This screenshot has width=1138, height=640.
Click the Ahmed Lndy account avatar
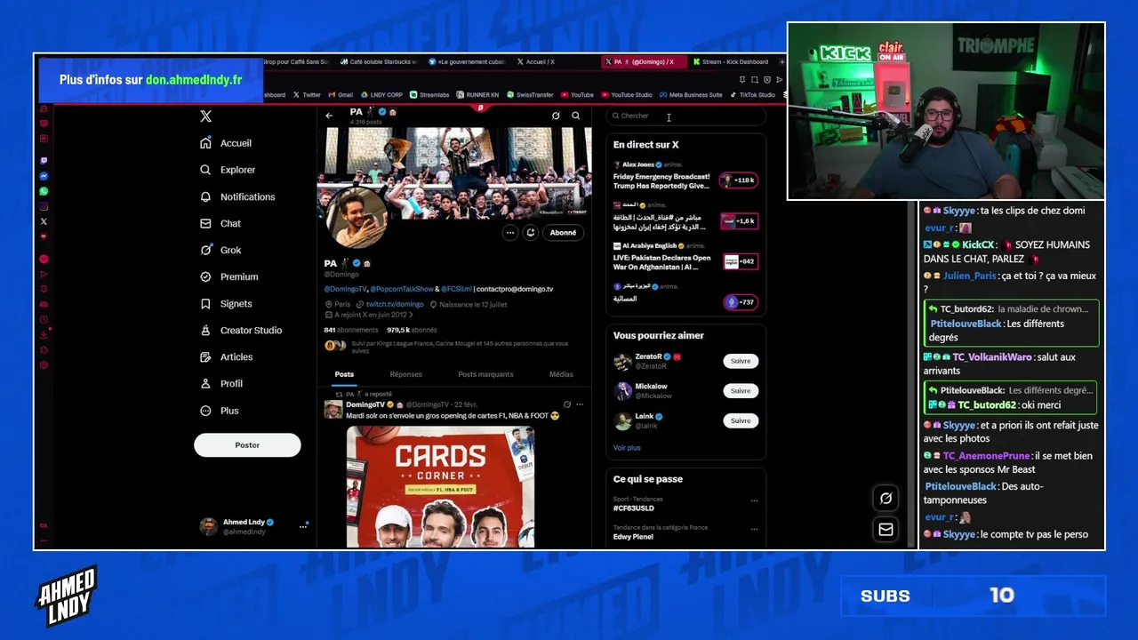[208, 526]
